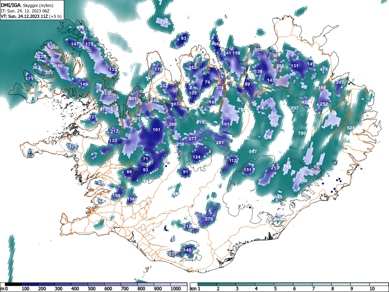Click the '170' visibility value
Screen dimensions: 389x292
158,70
